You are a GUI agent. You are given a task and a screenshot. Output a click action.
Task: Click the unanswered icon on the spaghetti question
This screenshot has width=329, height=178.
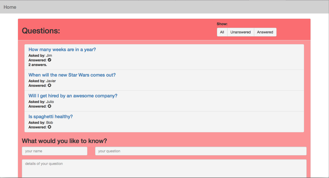coord(50,127)
